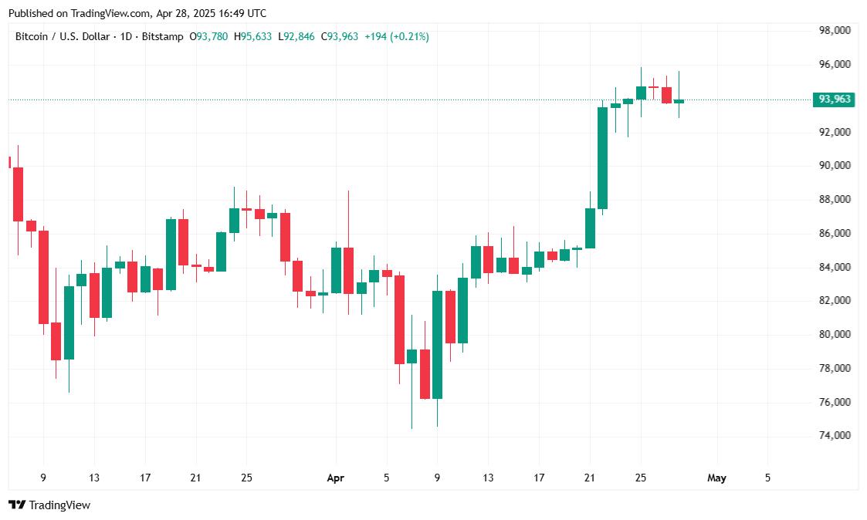Click the 86,000 price axis label
The height and width of the screenshot is (520, 867).
coord(835,233)
